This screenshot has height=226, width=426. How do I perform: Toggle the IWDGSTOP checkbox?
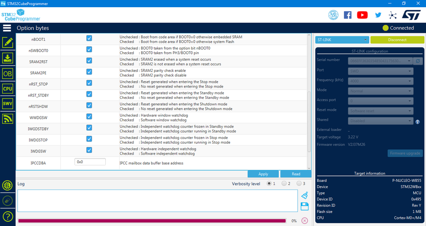point(89,138)
